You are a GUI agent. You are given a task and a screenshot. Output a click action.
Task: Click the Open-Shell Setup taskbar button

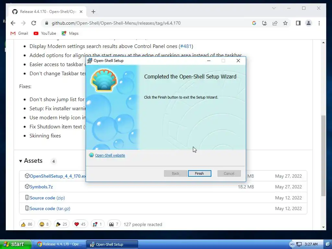112,244
